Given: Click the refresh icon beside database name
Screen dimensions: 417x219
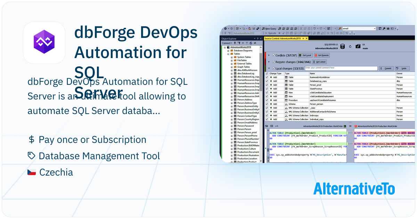Looking at the screenshot, I should coord(350,46).
